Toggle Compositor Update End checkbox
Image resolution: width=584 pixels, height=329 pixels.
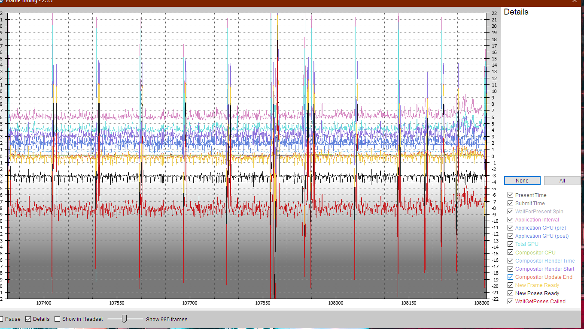[x=510, y=277]
